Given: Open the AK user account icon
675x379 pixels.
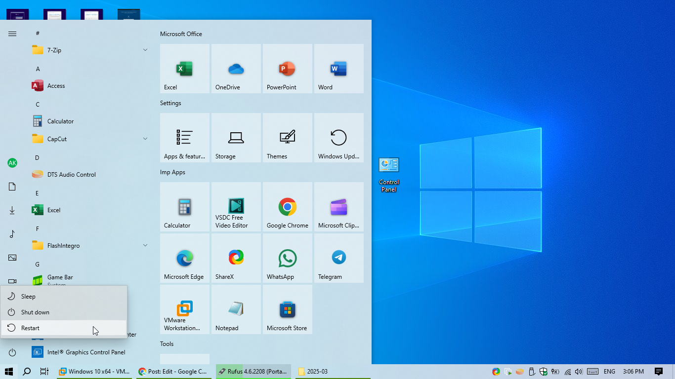Looking at the screenshot, I should (12, 163).
